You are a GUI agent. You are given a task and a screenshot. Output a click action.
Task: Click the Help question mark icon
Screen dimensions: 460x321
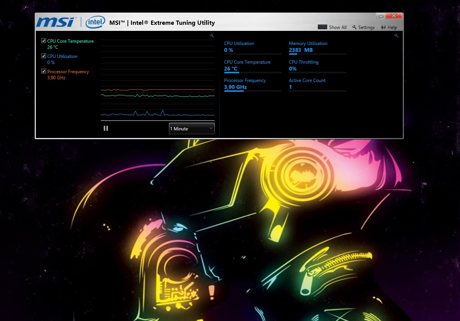383,27
